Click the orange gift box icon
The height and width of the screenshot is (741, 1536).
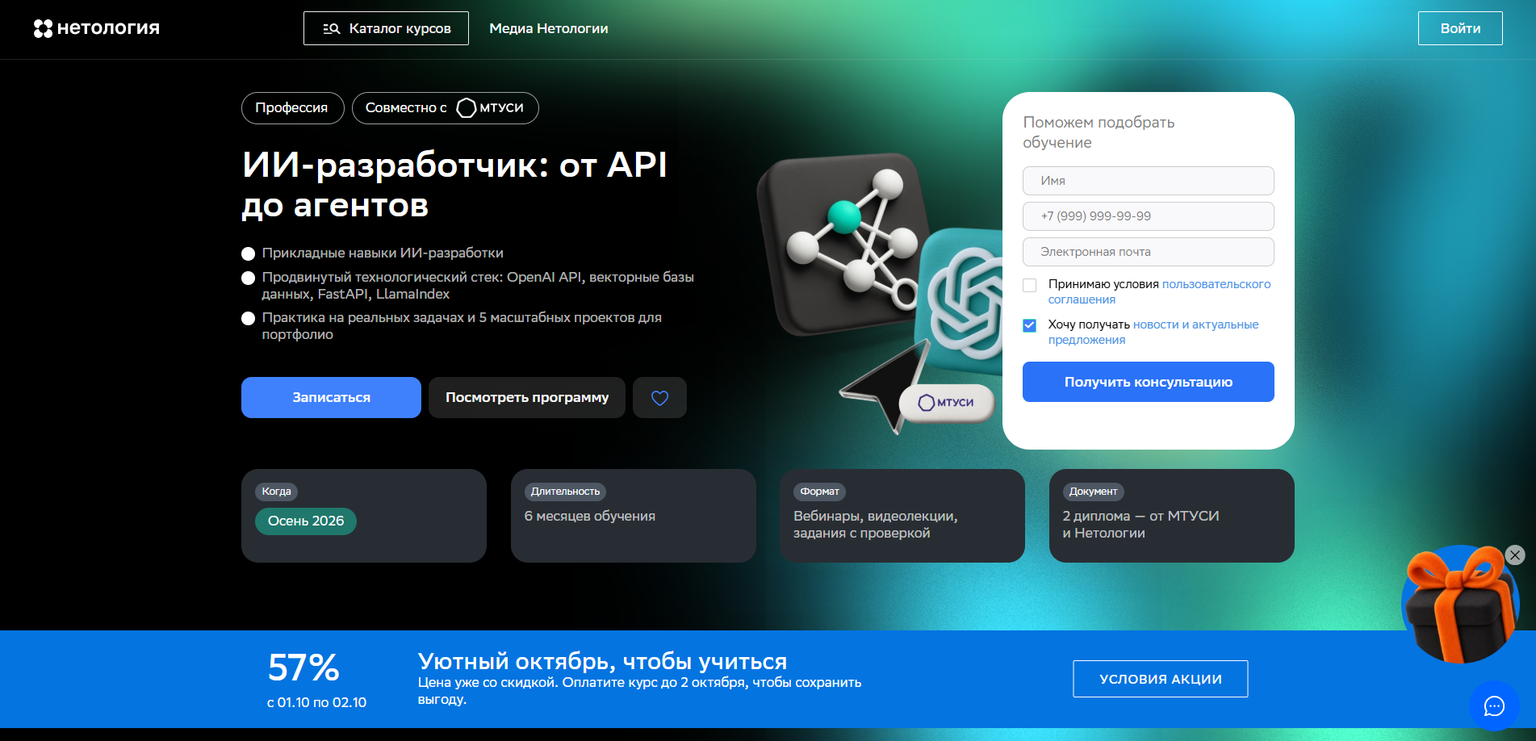pos(1459,604)
